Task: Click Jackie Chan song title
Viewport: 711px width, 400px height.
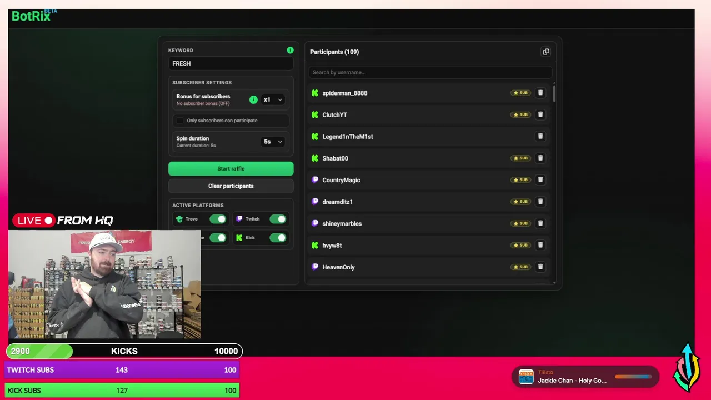Action: [572, 381]
